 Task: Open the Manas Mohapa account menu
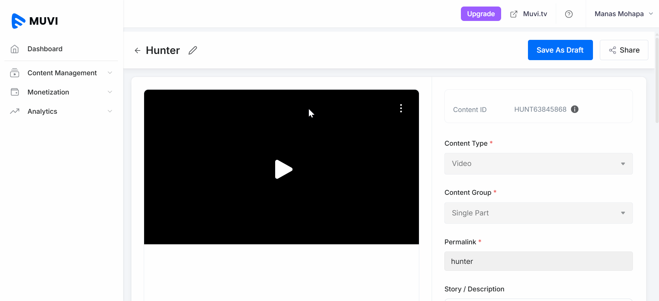[623, 14]
